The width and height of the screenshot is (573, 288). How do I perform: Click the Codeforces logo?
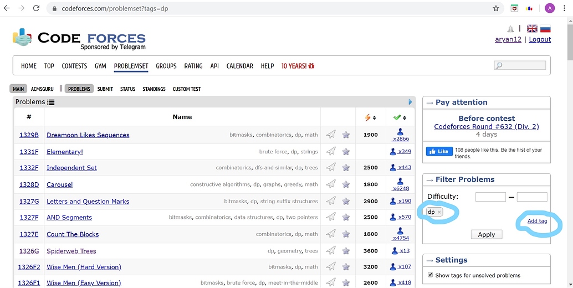[79, 39]
